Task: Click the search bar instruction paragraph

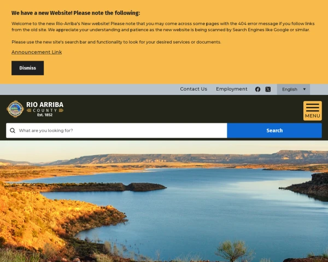Action: (116, 42)
